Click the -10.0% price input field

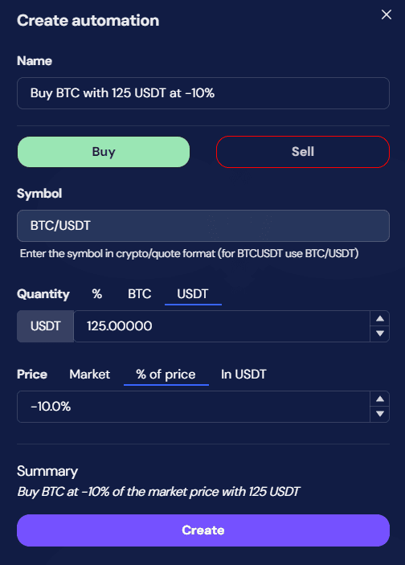pyautogui.click(x=194, y=407)
